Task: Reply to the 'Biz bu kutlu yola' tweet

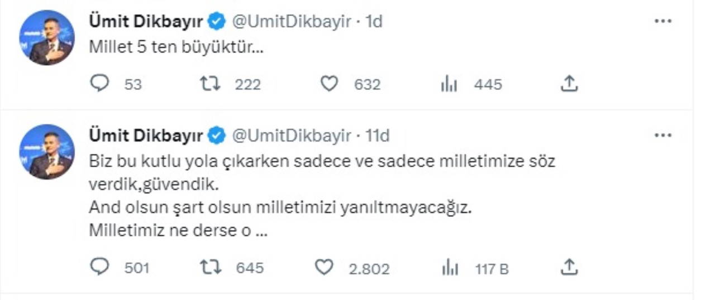Action: point(99,268)
